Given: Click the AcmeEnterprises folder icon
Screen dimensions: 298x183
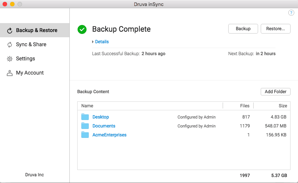Looking at the screenshot, I should (85, 135).
